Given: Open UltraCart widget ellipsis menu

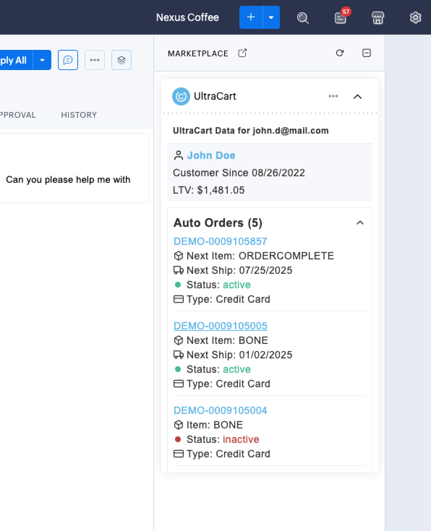Looking at the screenshot, I should click(333, 96).
